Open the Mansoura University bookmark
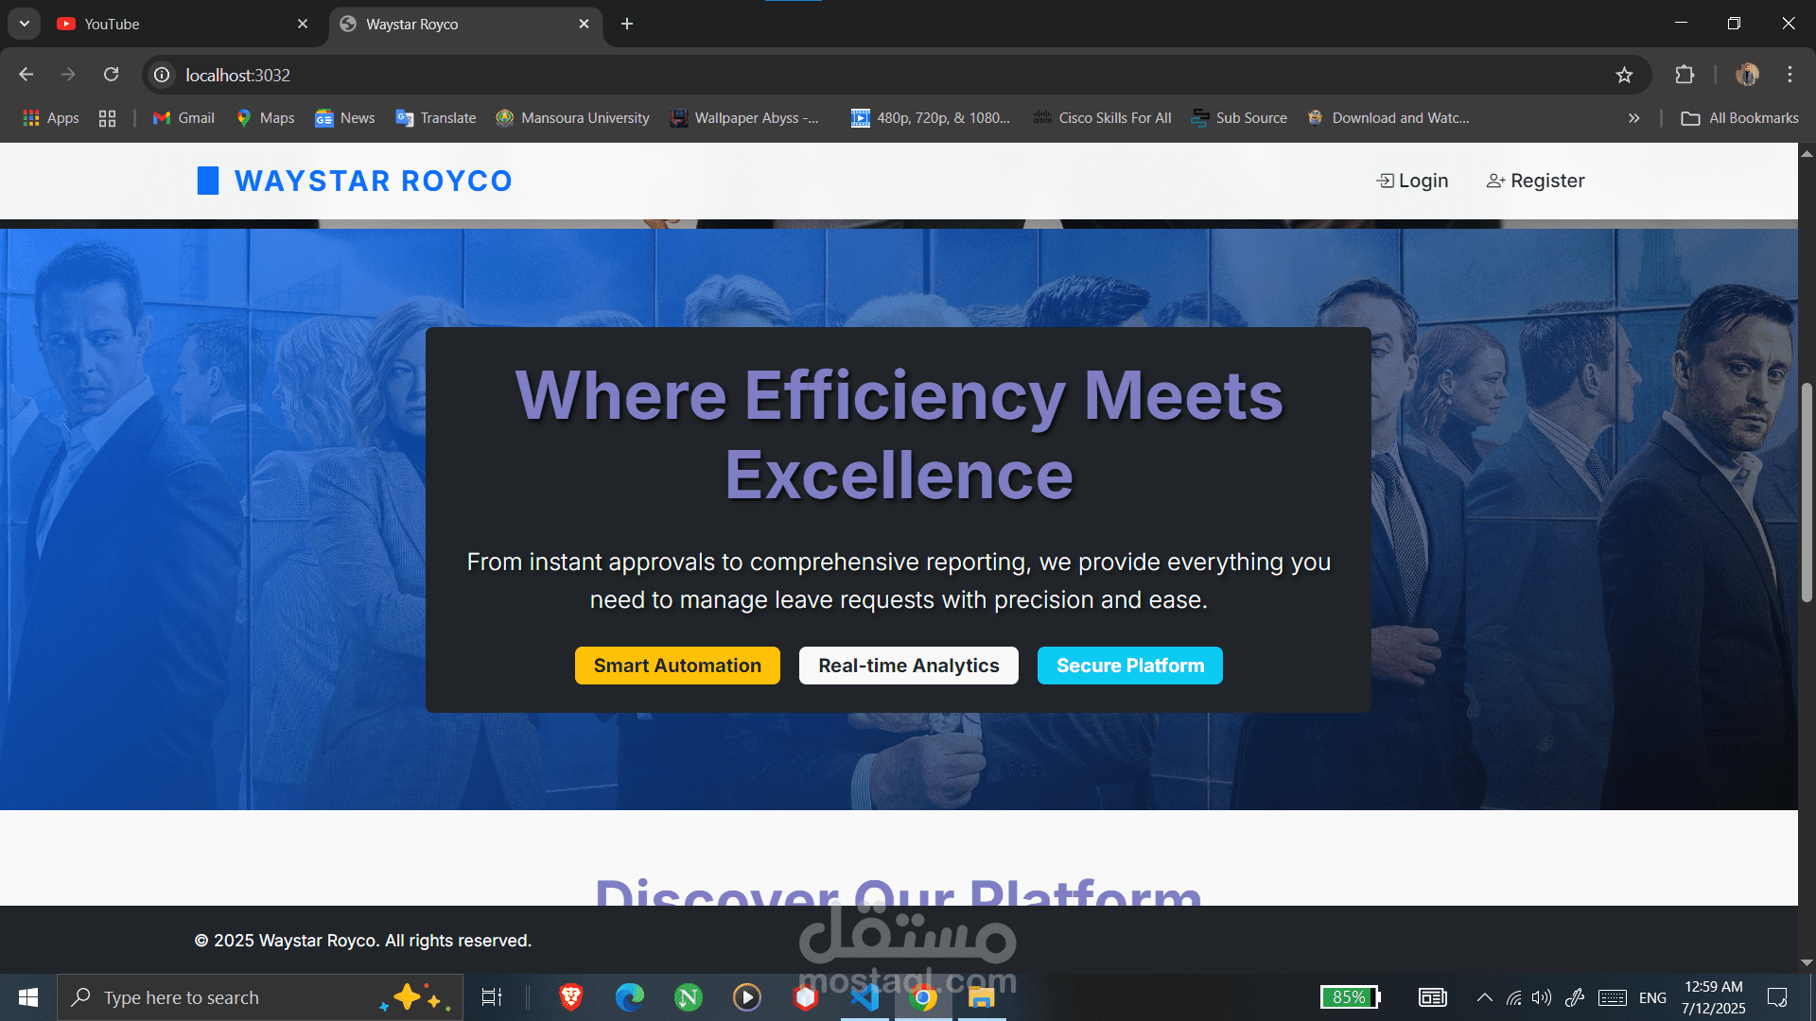 point(573,118)
